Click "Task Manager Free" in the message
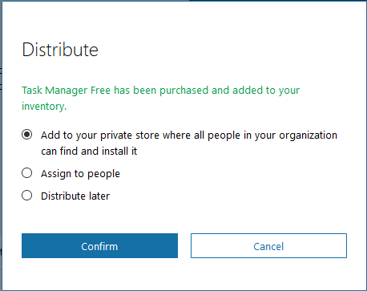The height and width of the screenshot is (291, 367). coord(67,91)
